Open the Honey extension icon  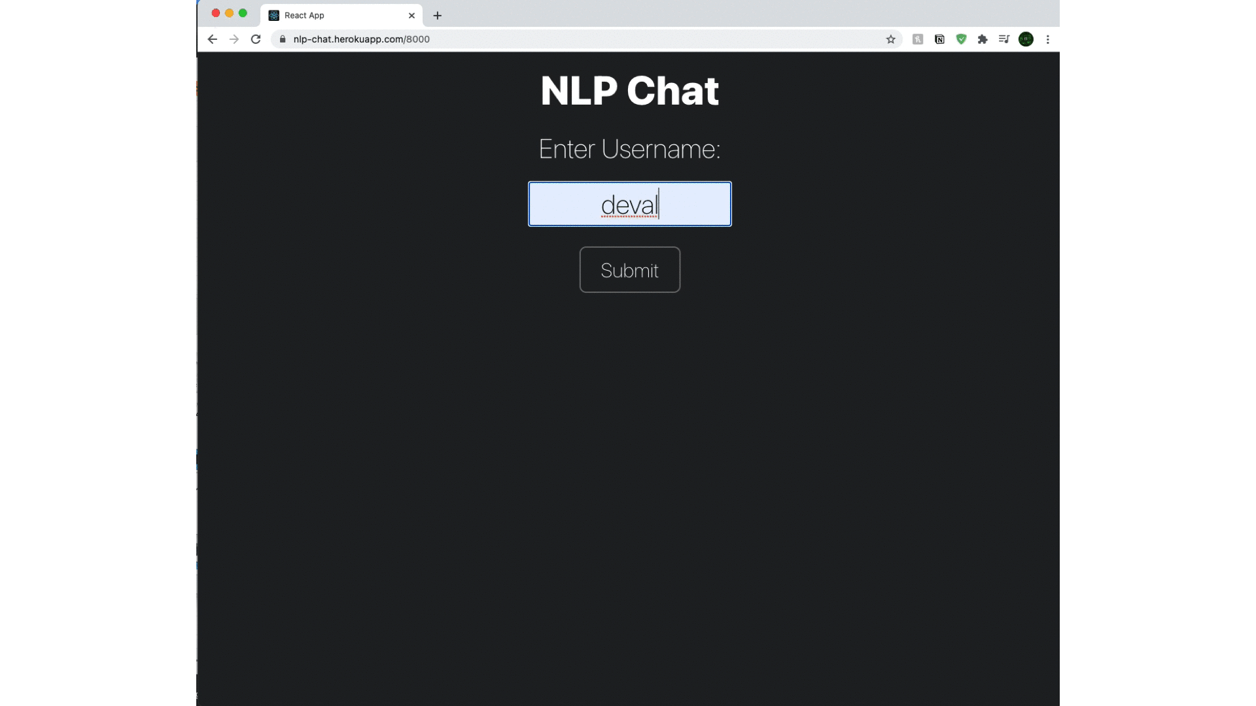coord(918,39)
